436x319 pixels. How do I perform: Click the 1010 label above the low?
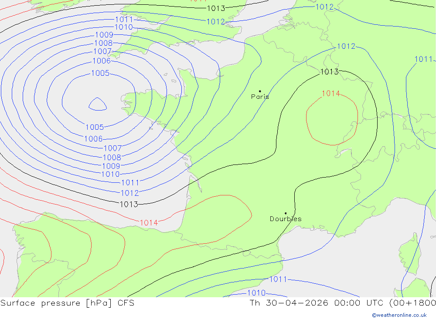click(x=124, y=27)
